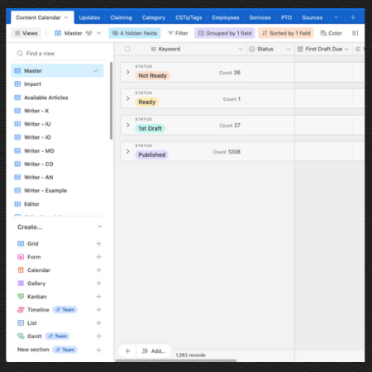372x372 pixels.
Task: Open the Writer - Example view
Action: coord(57,190)
